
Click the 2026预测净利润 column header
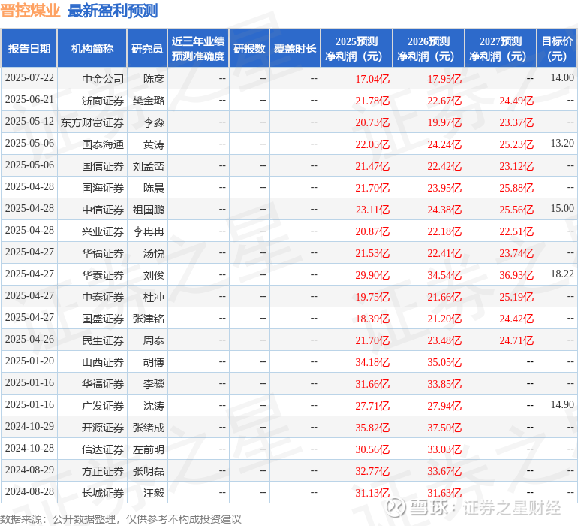pyautogui.click(x=429, y=48)
